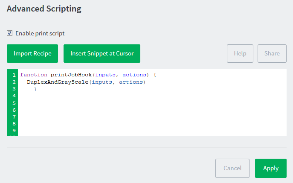The width and height of the screenshot is (293, 183).
Task: Click the "Enable print script" label
Action: [x=40, y=33]
